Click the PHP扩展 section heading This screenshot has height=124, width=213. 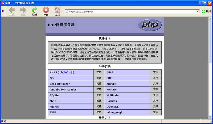tap(105, 67)
